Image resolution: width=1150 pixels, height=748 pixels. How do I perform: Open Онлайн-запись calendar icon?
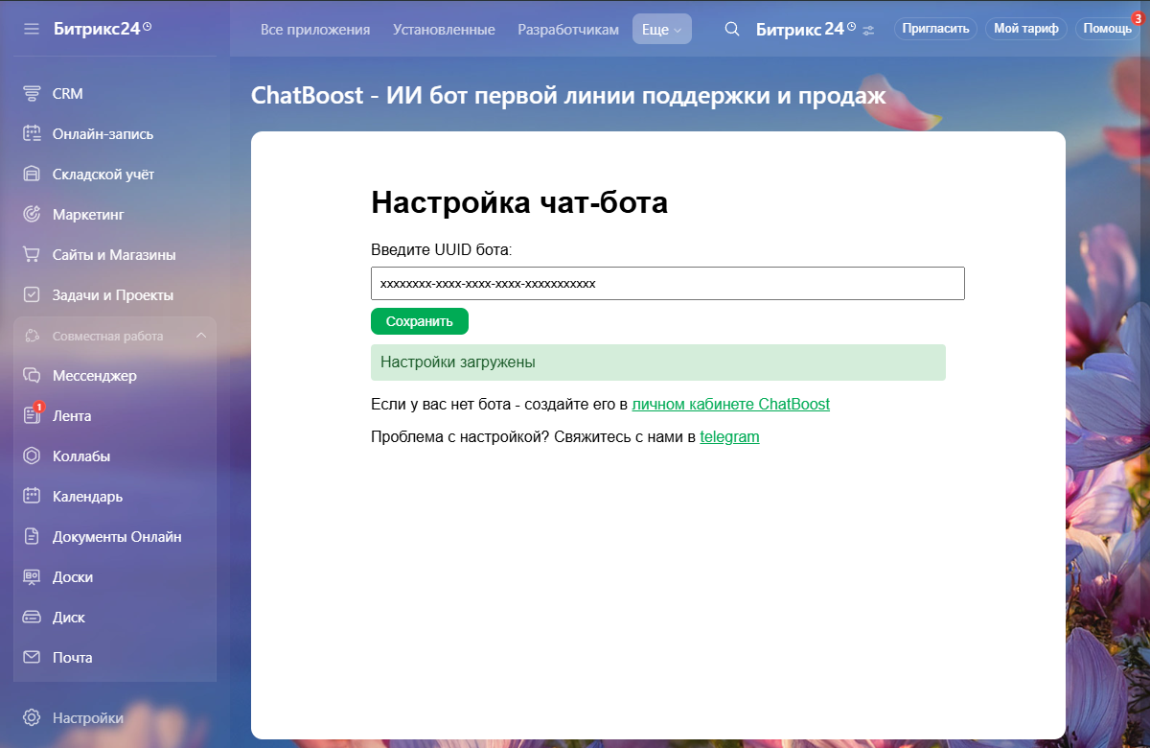point(32,134)
